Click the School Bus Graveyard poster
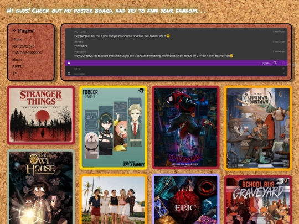 pyautogui.click(x=258, y=200)
